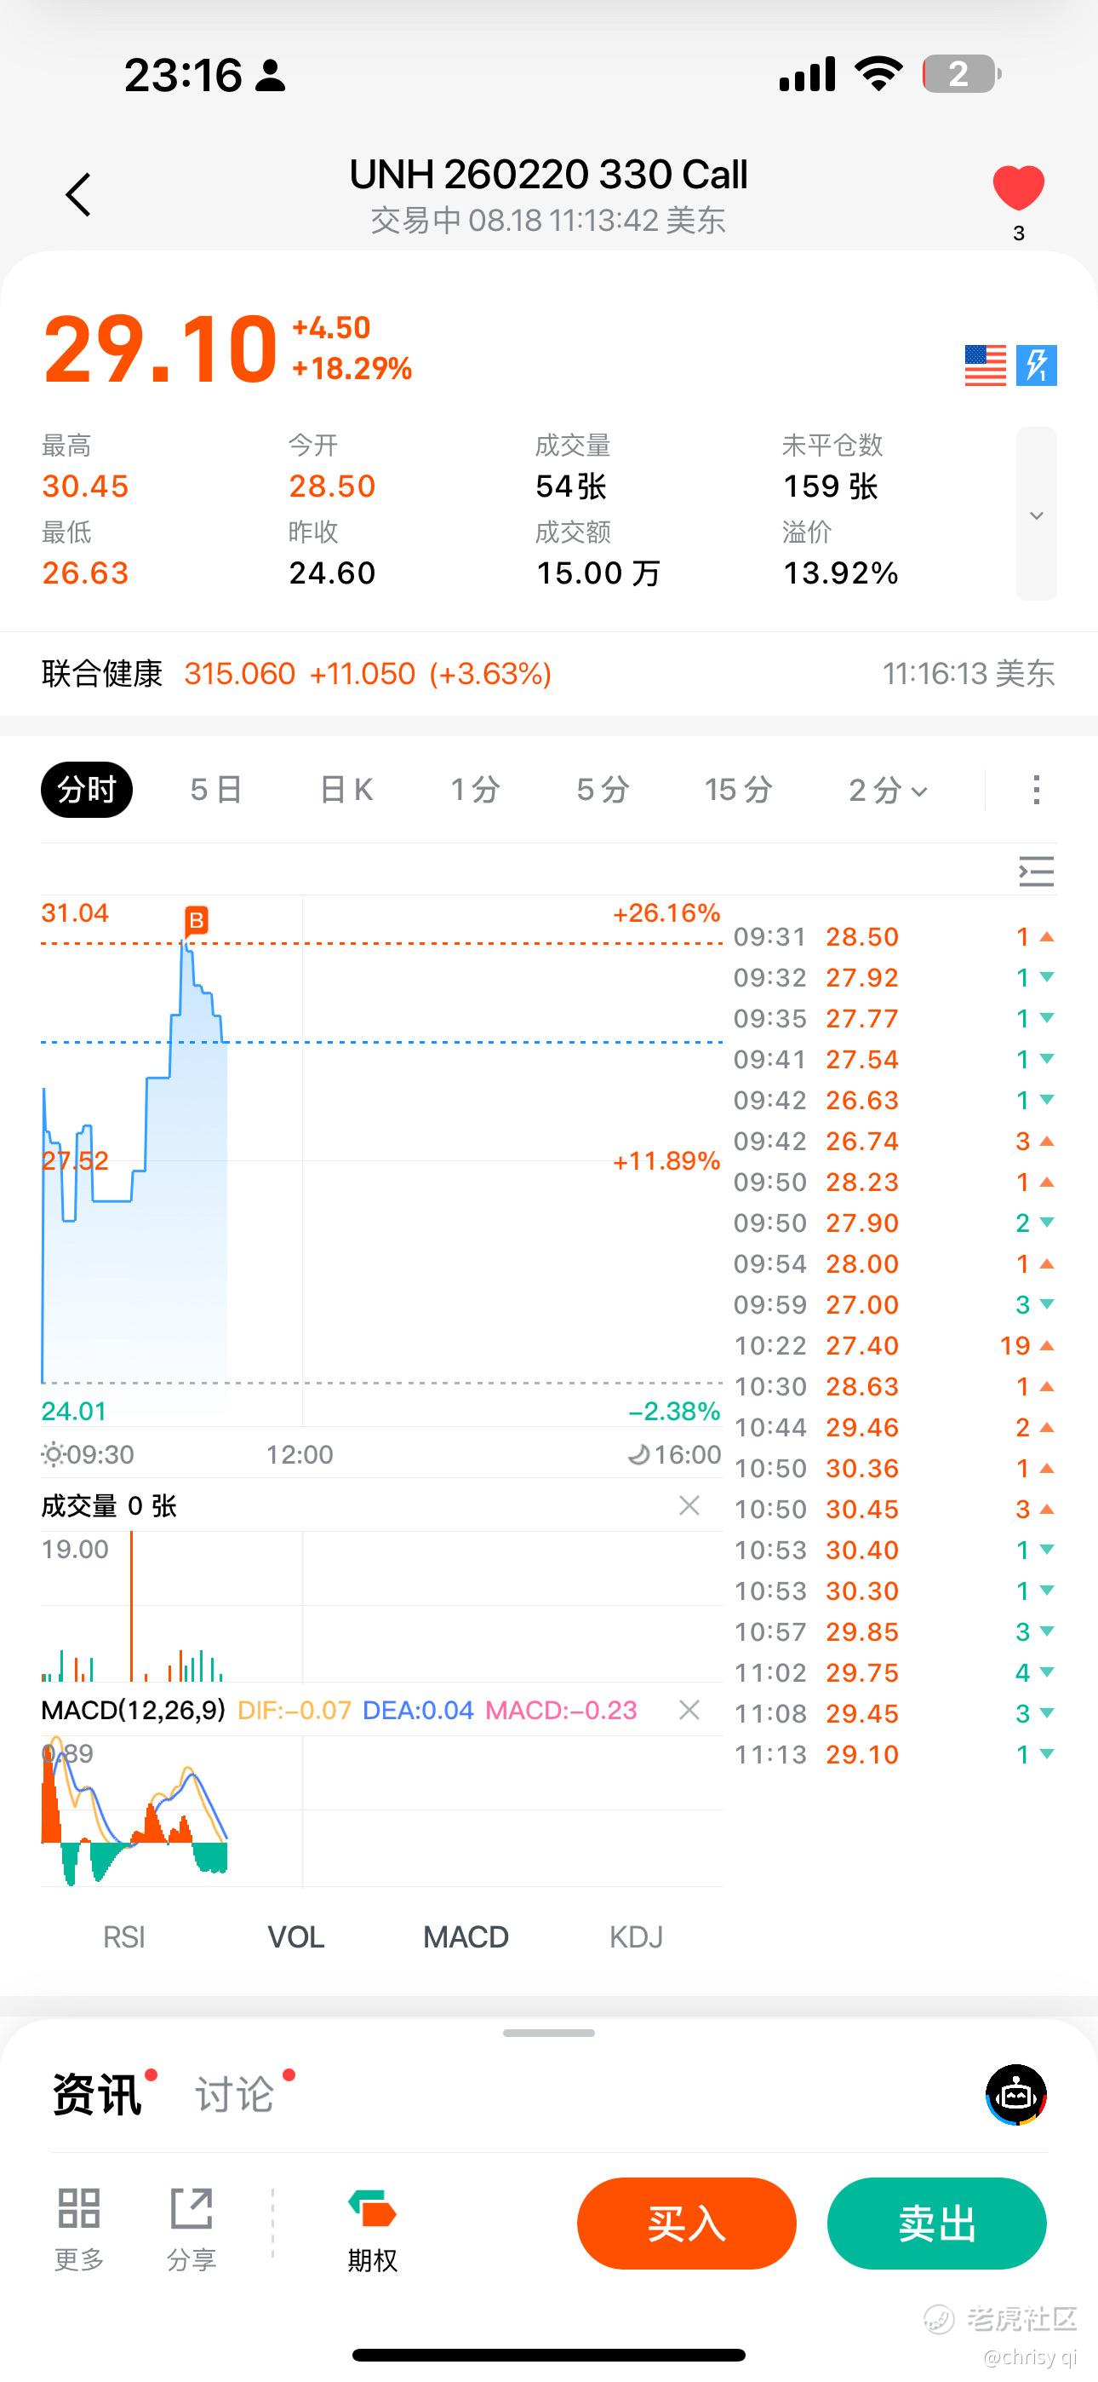
Task: Tap the blue lightning bolt icon
Action: click(1036, 365)
